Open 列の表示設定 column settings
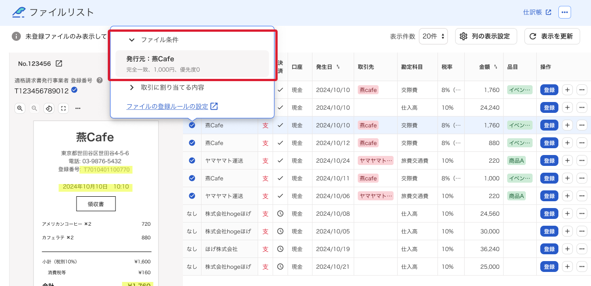 coord(486,36)
